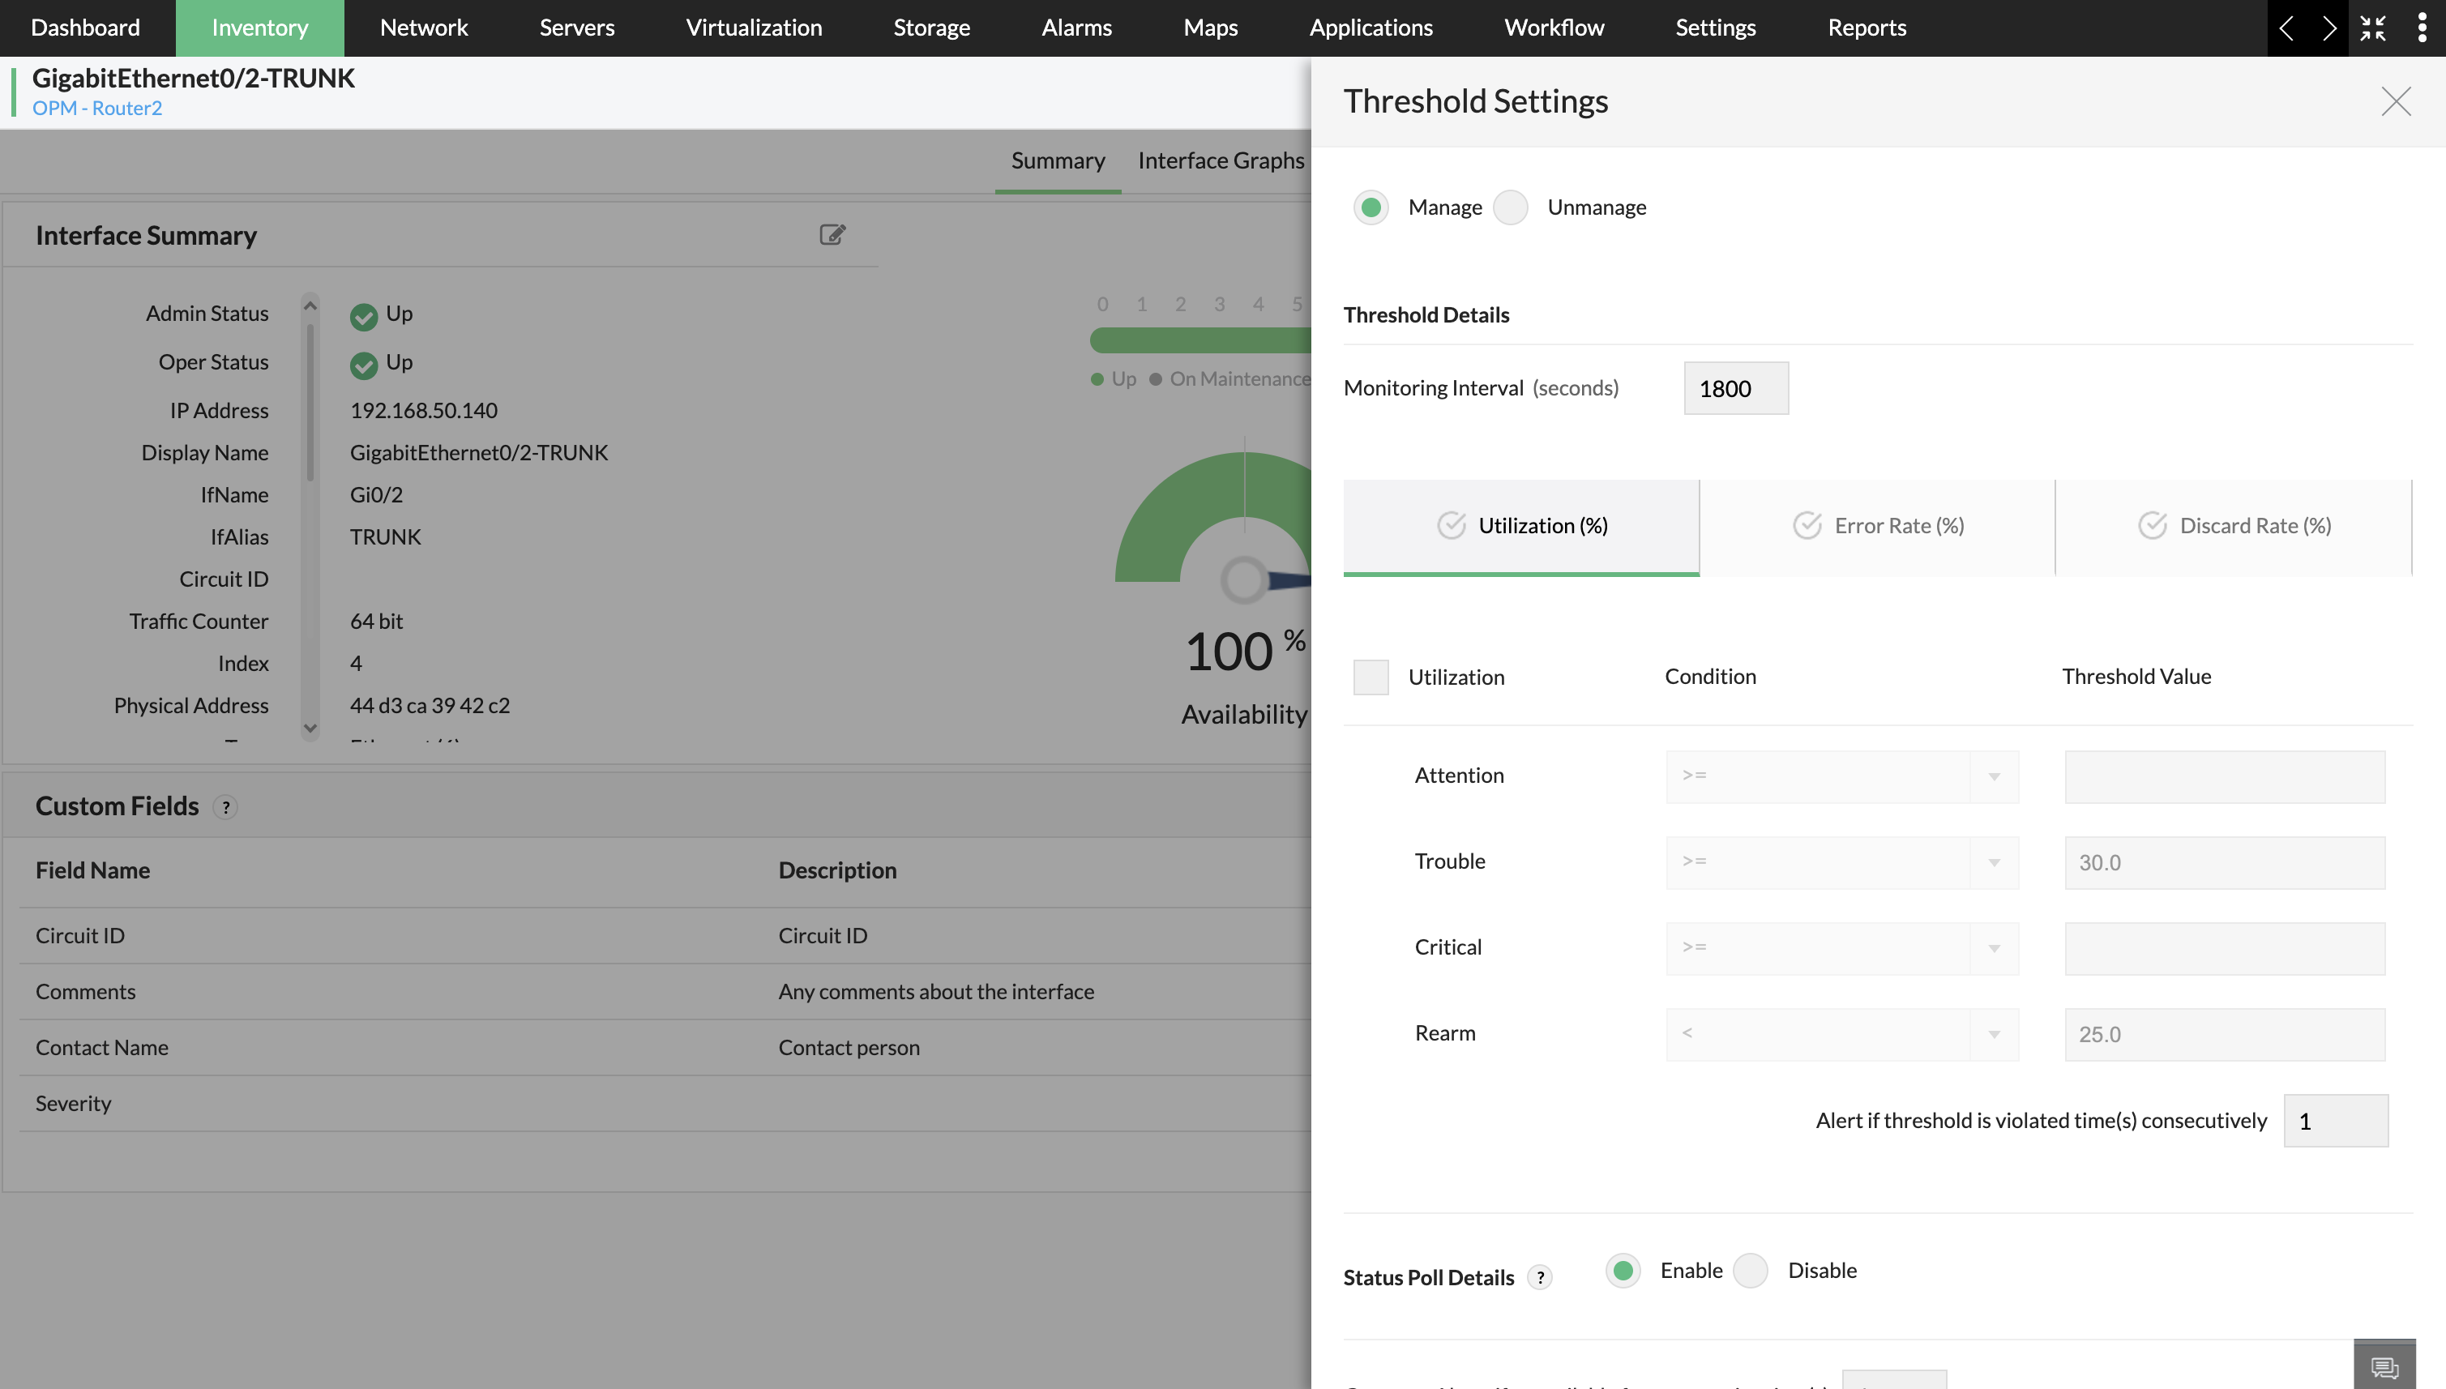Click the previous arrow in top bar
Viewport: 2446px width, 1389px height.
pos(2286,28)
